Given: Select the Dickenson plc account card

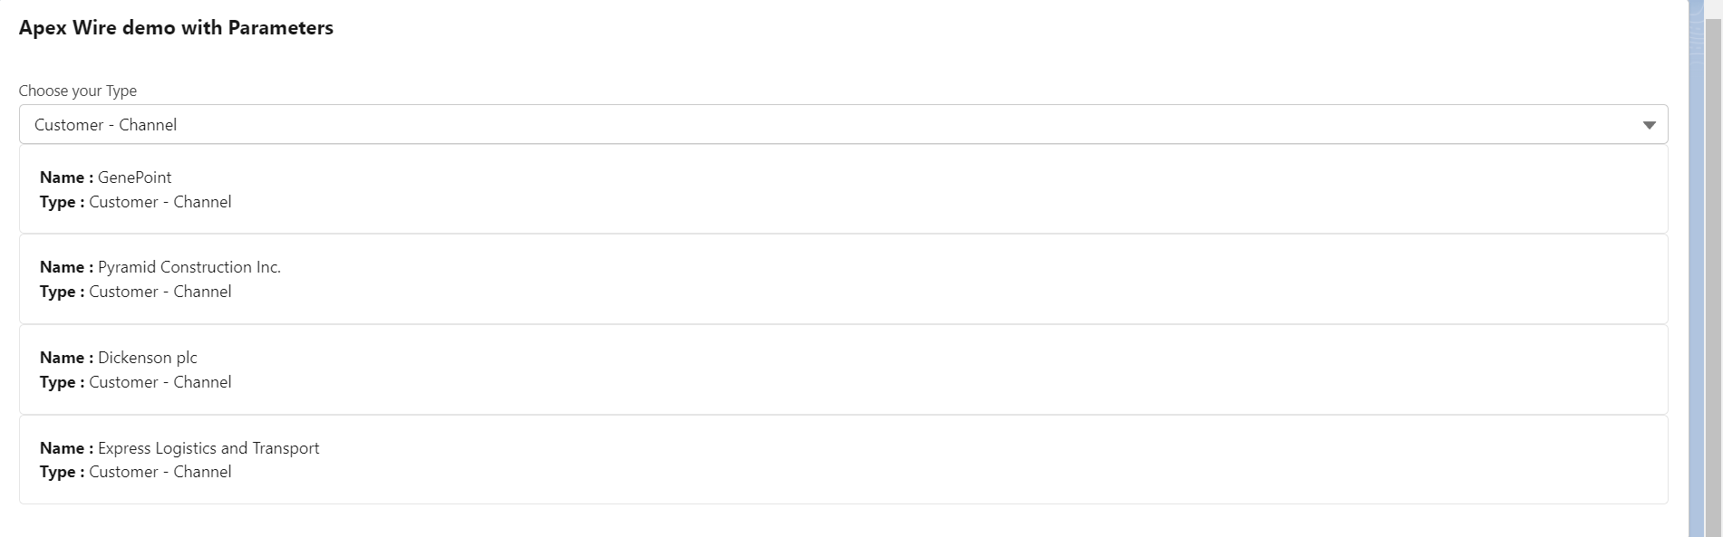Looking at the screenshot, I should tap(843, 369).
